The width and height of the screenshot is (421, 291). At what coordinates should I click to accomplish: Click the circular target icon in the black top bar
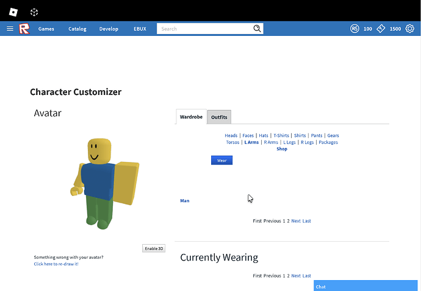(34, 12)
